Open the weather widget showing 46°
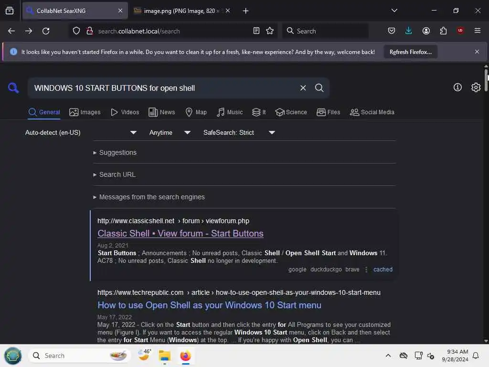 pyautogui.click(x=144, y=355)
